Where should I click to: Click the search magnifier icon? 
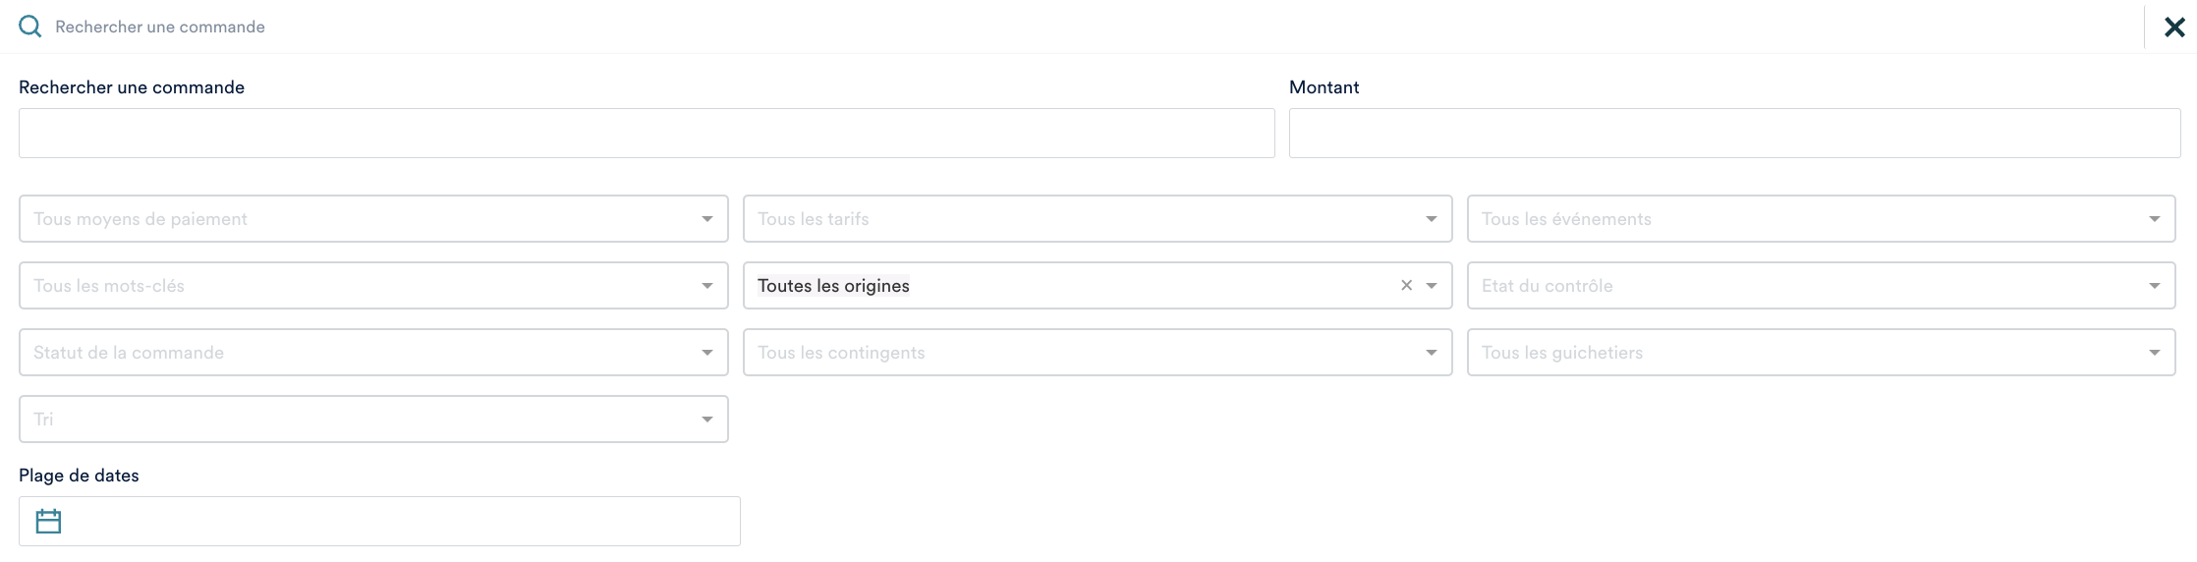(x=30, y=27)
